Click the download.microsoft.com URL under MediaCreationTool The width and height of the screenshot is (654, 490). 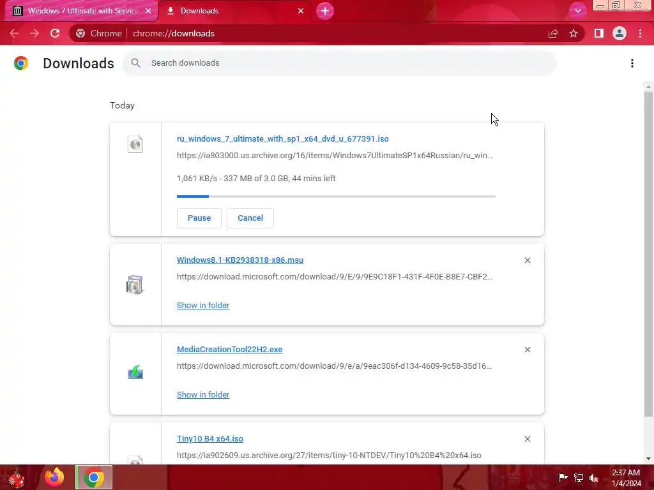334,366
